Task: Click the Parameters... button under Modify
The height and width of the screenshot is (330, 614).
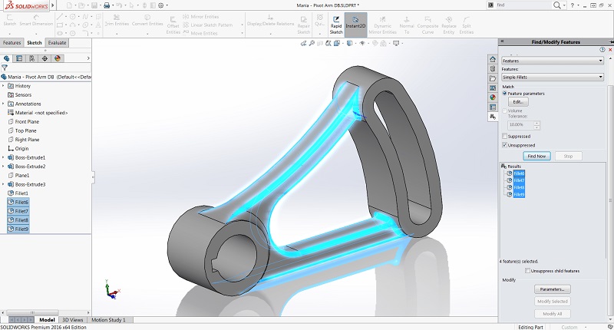Action: point(552,289)
